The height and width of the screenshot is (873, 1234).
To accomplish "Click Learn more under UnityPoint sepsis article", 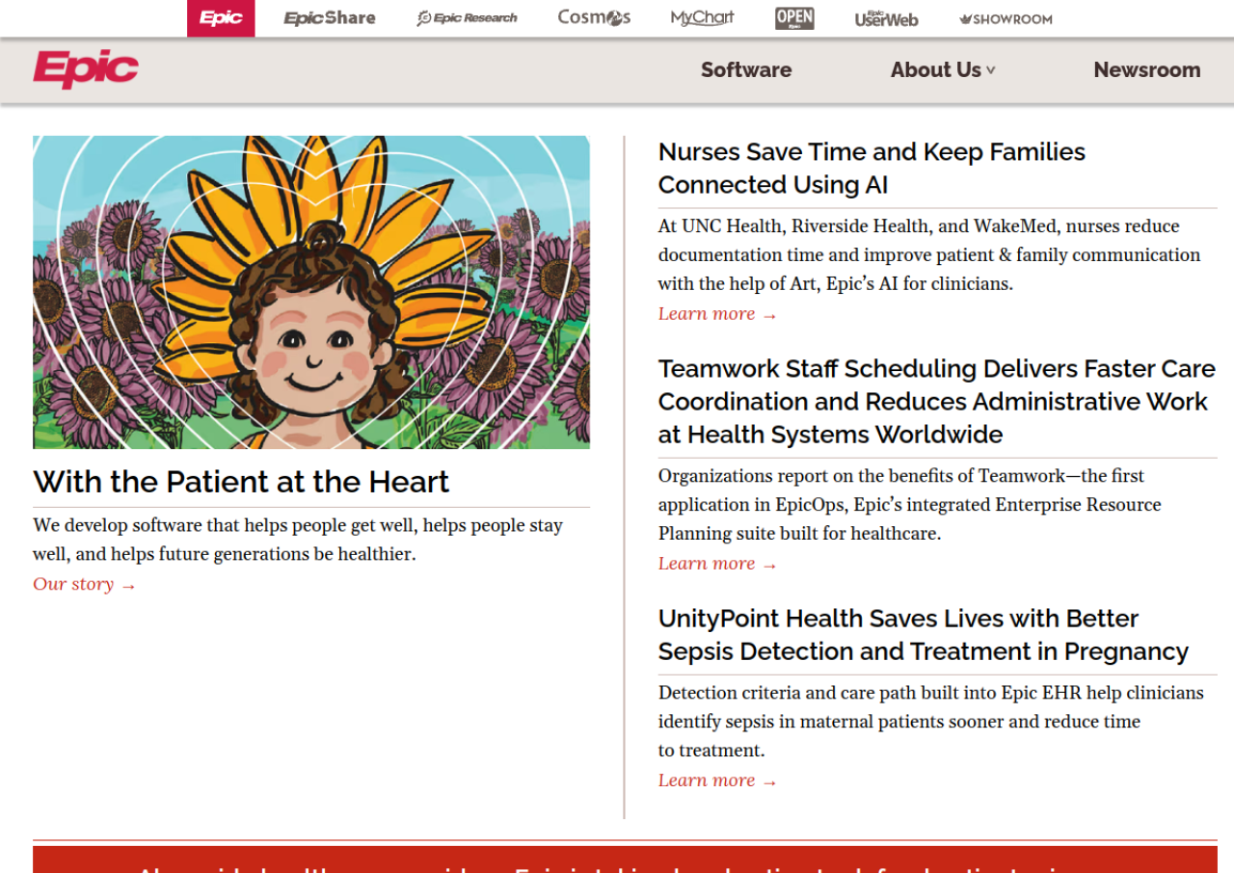I will [717, 780].
